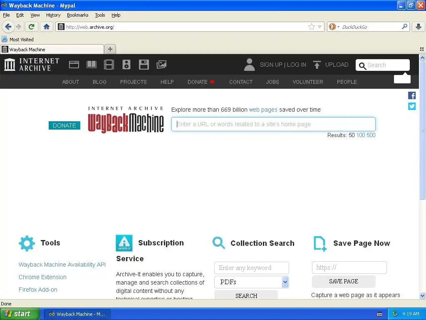Open the Help menu
The width and height of the screenshot is (426, 320).
pos(116,15)
